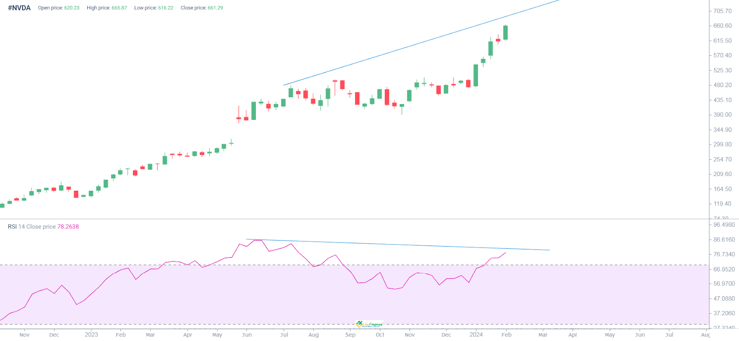Click the 209.60 price axis label
Viewport: 739px width, 341px height.
722,174
